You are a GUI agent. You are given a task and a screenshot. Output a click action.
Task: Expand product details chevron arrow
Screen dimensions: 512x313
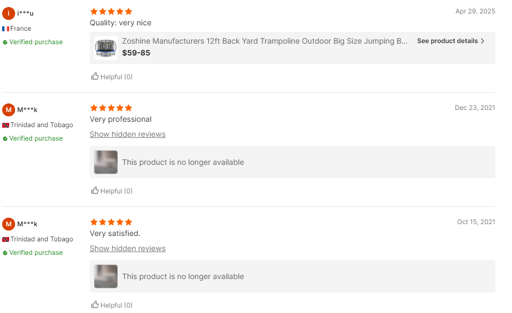[483, 41]
